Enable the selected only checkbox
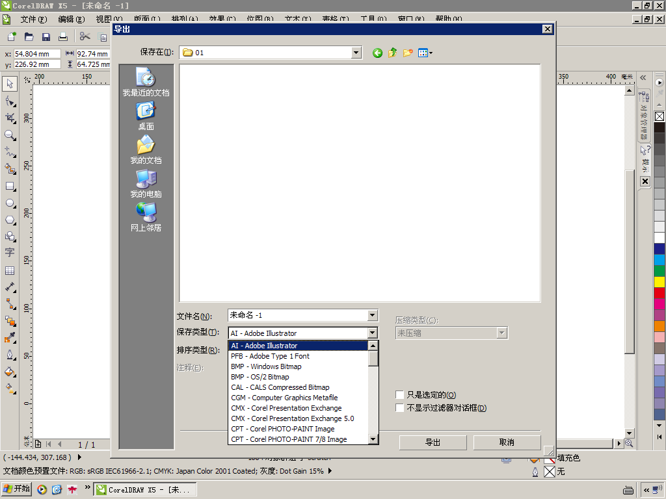 pos(399,394)
